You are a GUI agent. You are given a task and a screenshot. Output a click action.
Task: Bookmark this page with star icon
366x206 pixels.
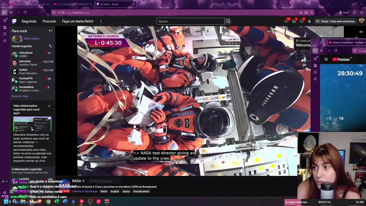(311, 13)
